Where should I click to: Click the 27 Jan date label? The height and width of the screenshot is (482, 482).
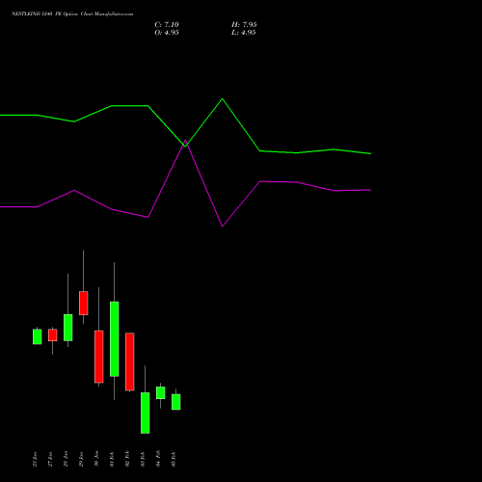pyautogui.click(x=50, y=459)
